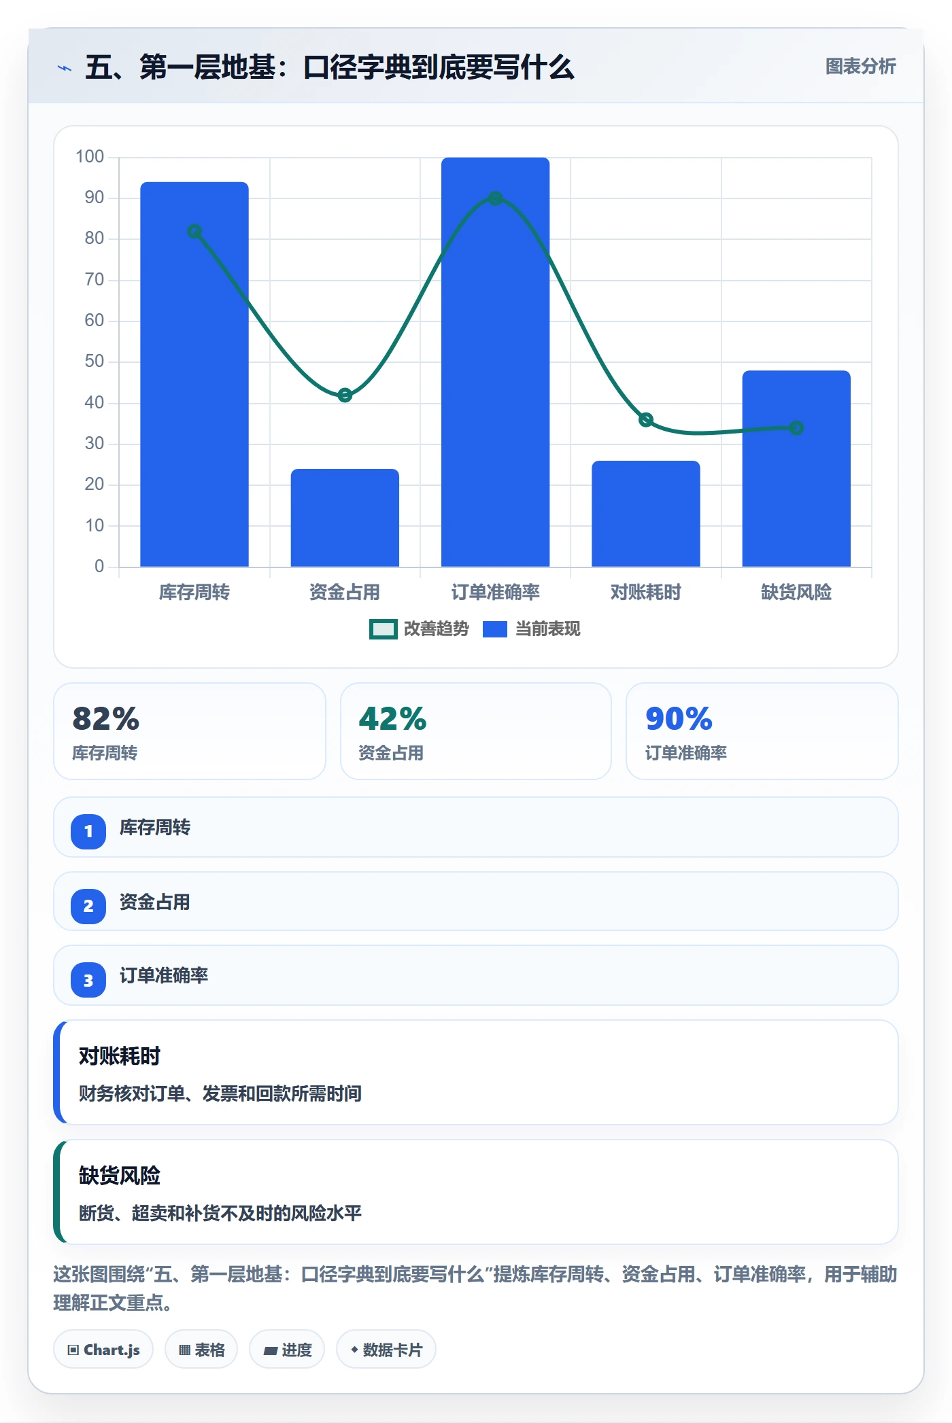The height and width of the screenshot is (1423, 952).
Task: Click the number 3 badge
Action: click(88, 981)
